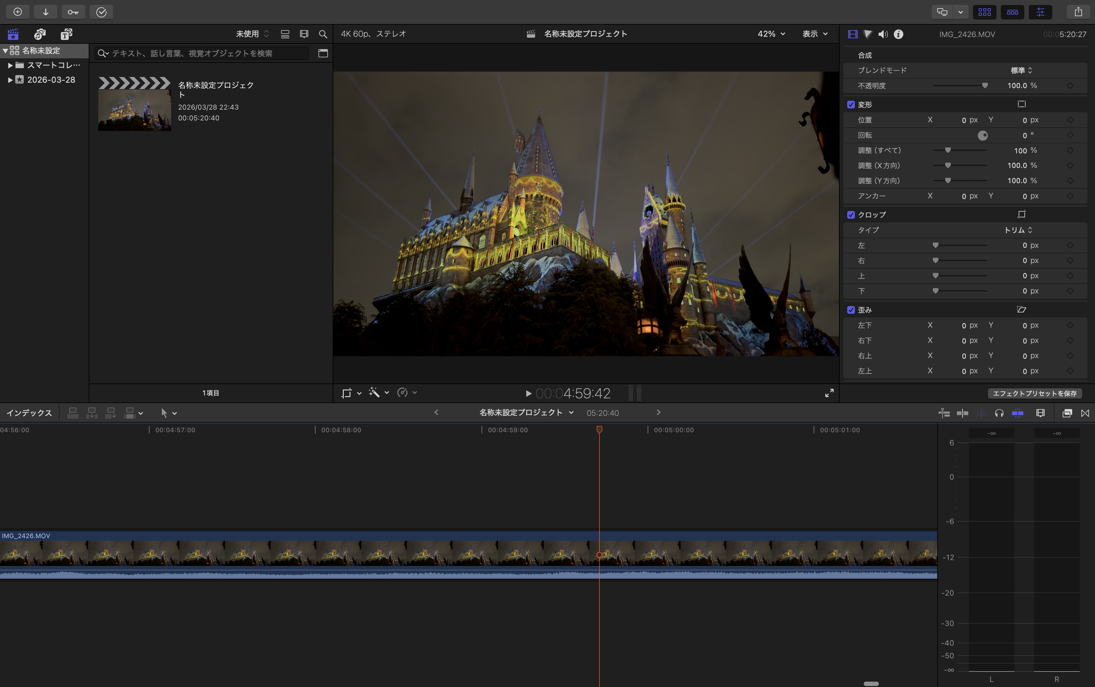Open the keyword editor key icon
Viewport: 1095px width, 687px height.
pyautogui.click(x=73, y=12)
